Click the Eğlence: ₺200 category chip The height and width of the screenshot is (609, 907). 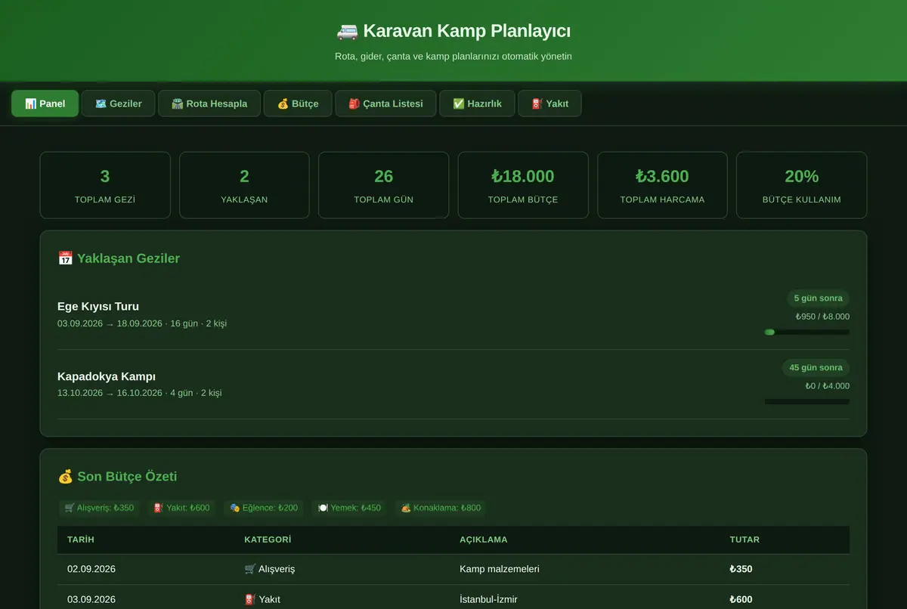(264, 508)
